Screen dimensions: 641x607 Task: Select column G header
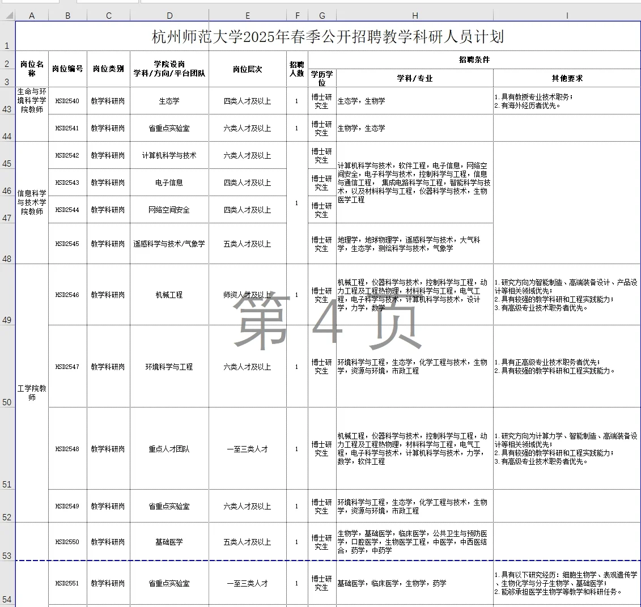pyautogui.click(x=322, y=15)
